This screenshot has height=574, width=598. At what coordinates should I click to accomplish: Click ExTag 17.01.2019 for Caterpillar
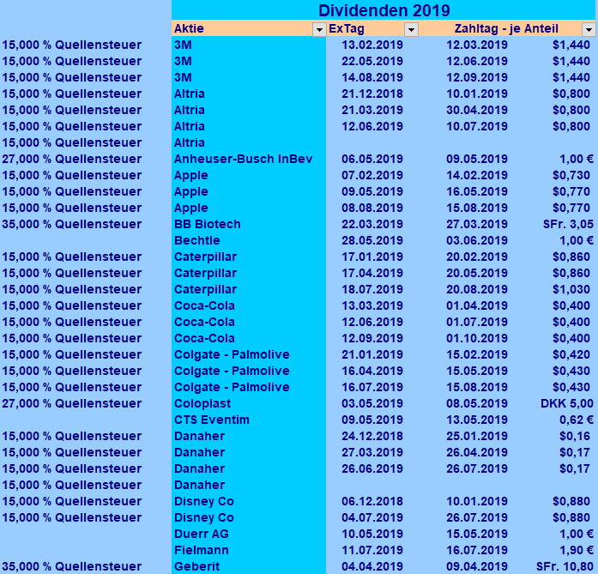[x=371, y=257]
